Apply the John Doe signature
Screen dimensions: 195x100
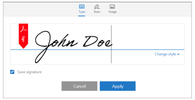click(x=117, y=86)
